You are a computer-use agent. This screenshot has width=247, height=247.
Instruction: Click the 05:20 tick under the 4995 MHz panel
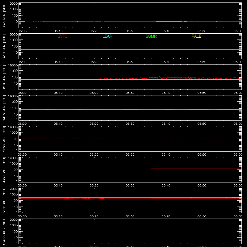click(x=94, y=186)
